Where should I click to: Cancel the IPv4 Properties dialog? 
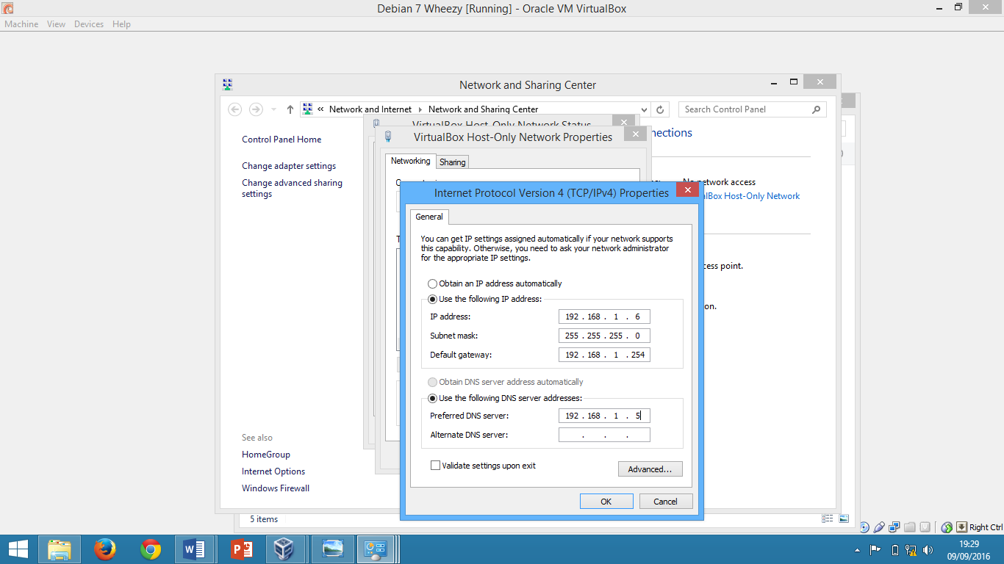(x=666, y=502)
